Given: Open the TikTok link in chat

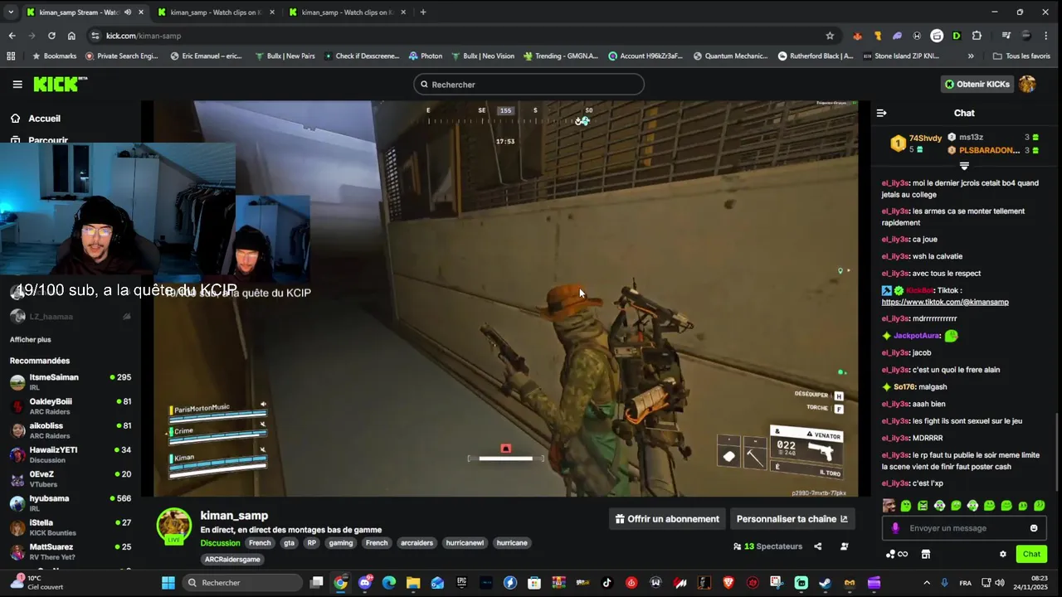Looking at the screenshot, I should [x=945, y=302].
